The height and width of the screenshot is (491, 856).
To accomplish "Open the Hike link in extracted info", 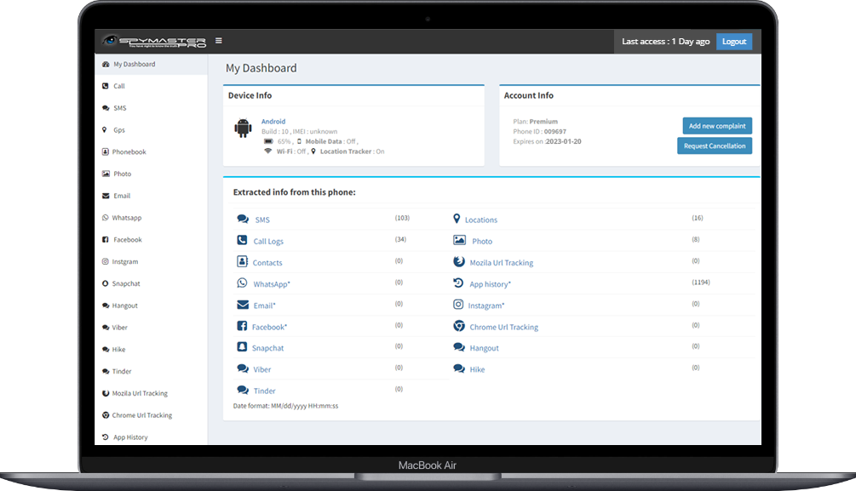I will click(x=477, y=369).
